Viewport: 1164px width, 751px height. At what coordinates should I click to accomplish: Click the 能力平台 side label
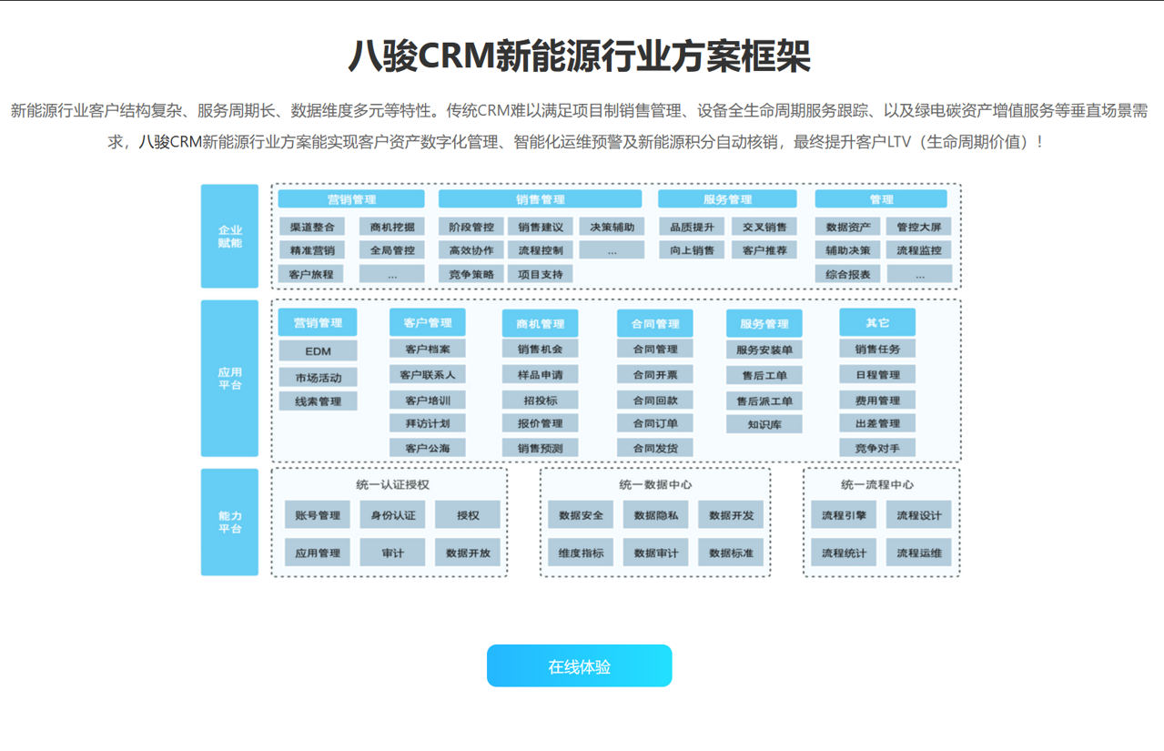[229, 523]
